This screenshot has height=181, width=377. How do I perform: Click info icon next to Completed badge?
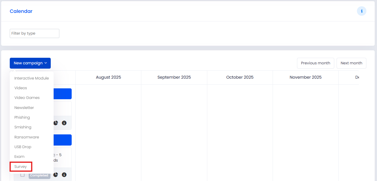64,175
